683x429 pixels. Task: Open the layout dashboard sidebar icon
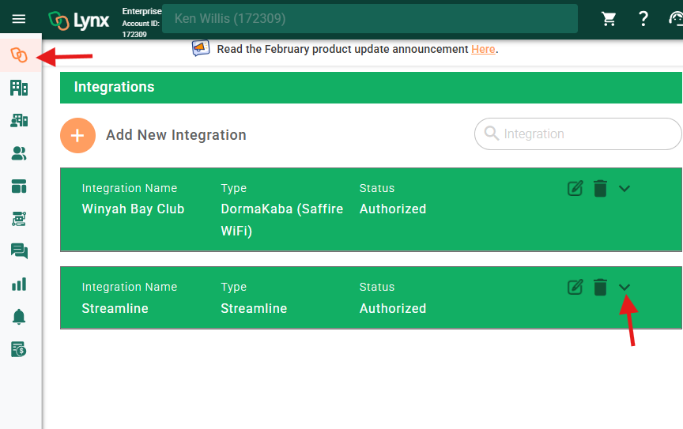(x=19, y=186)
